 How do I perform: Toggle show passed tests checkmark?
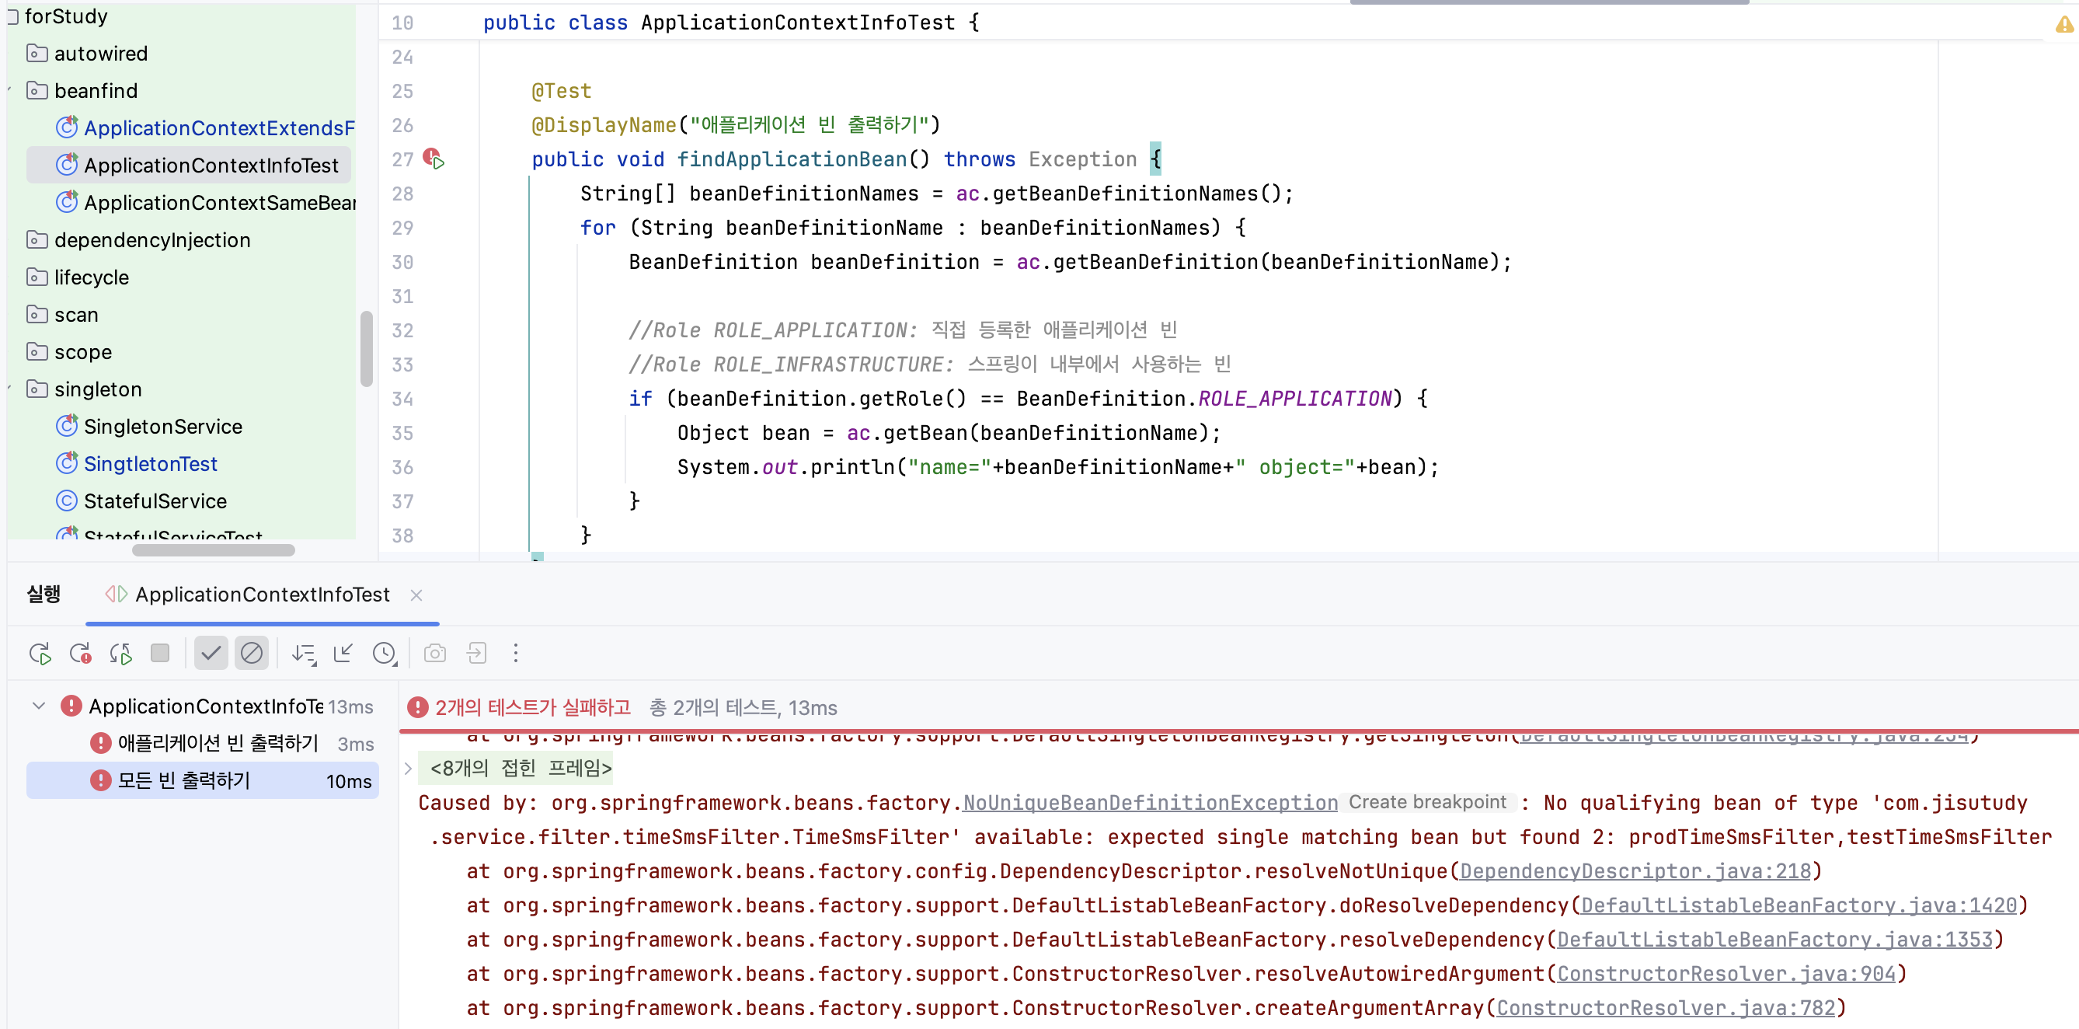click(x=211, y=653)
